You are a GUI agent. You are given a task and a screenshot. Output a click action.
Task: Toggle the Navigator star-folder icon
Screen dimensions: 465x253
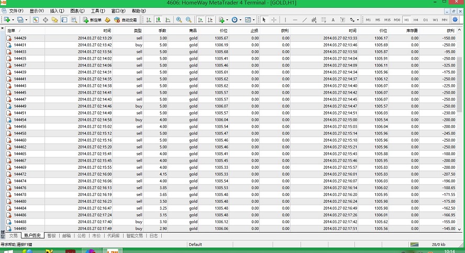[55, 20]
